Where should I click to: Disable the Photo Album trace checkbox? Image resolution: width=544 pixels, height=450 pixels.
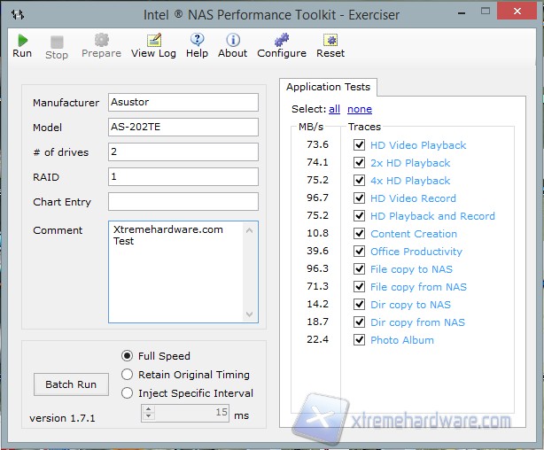(359, 340)
